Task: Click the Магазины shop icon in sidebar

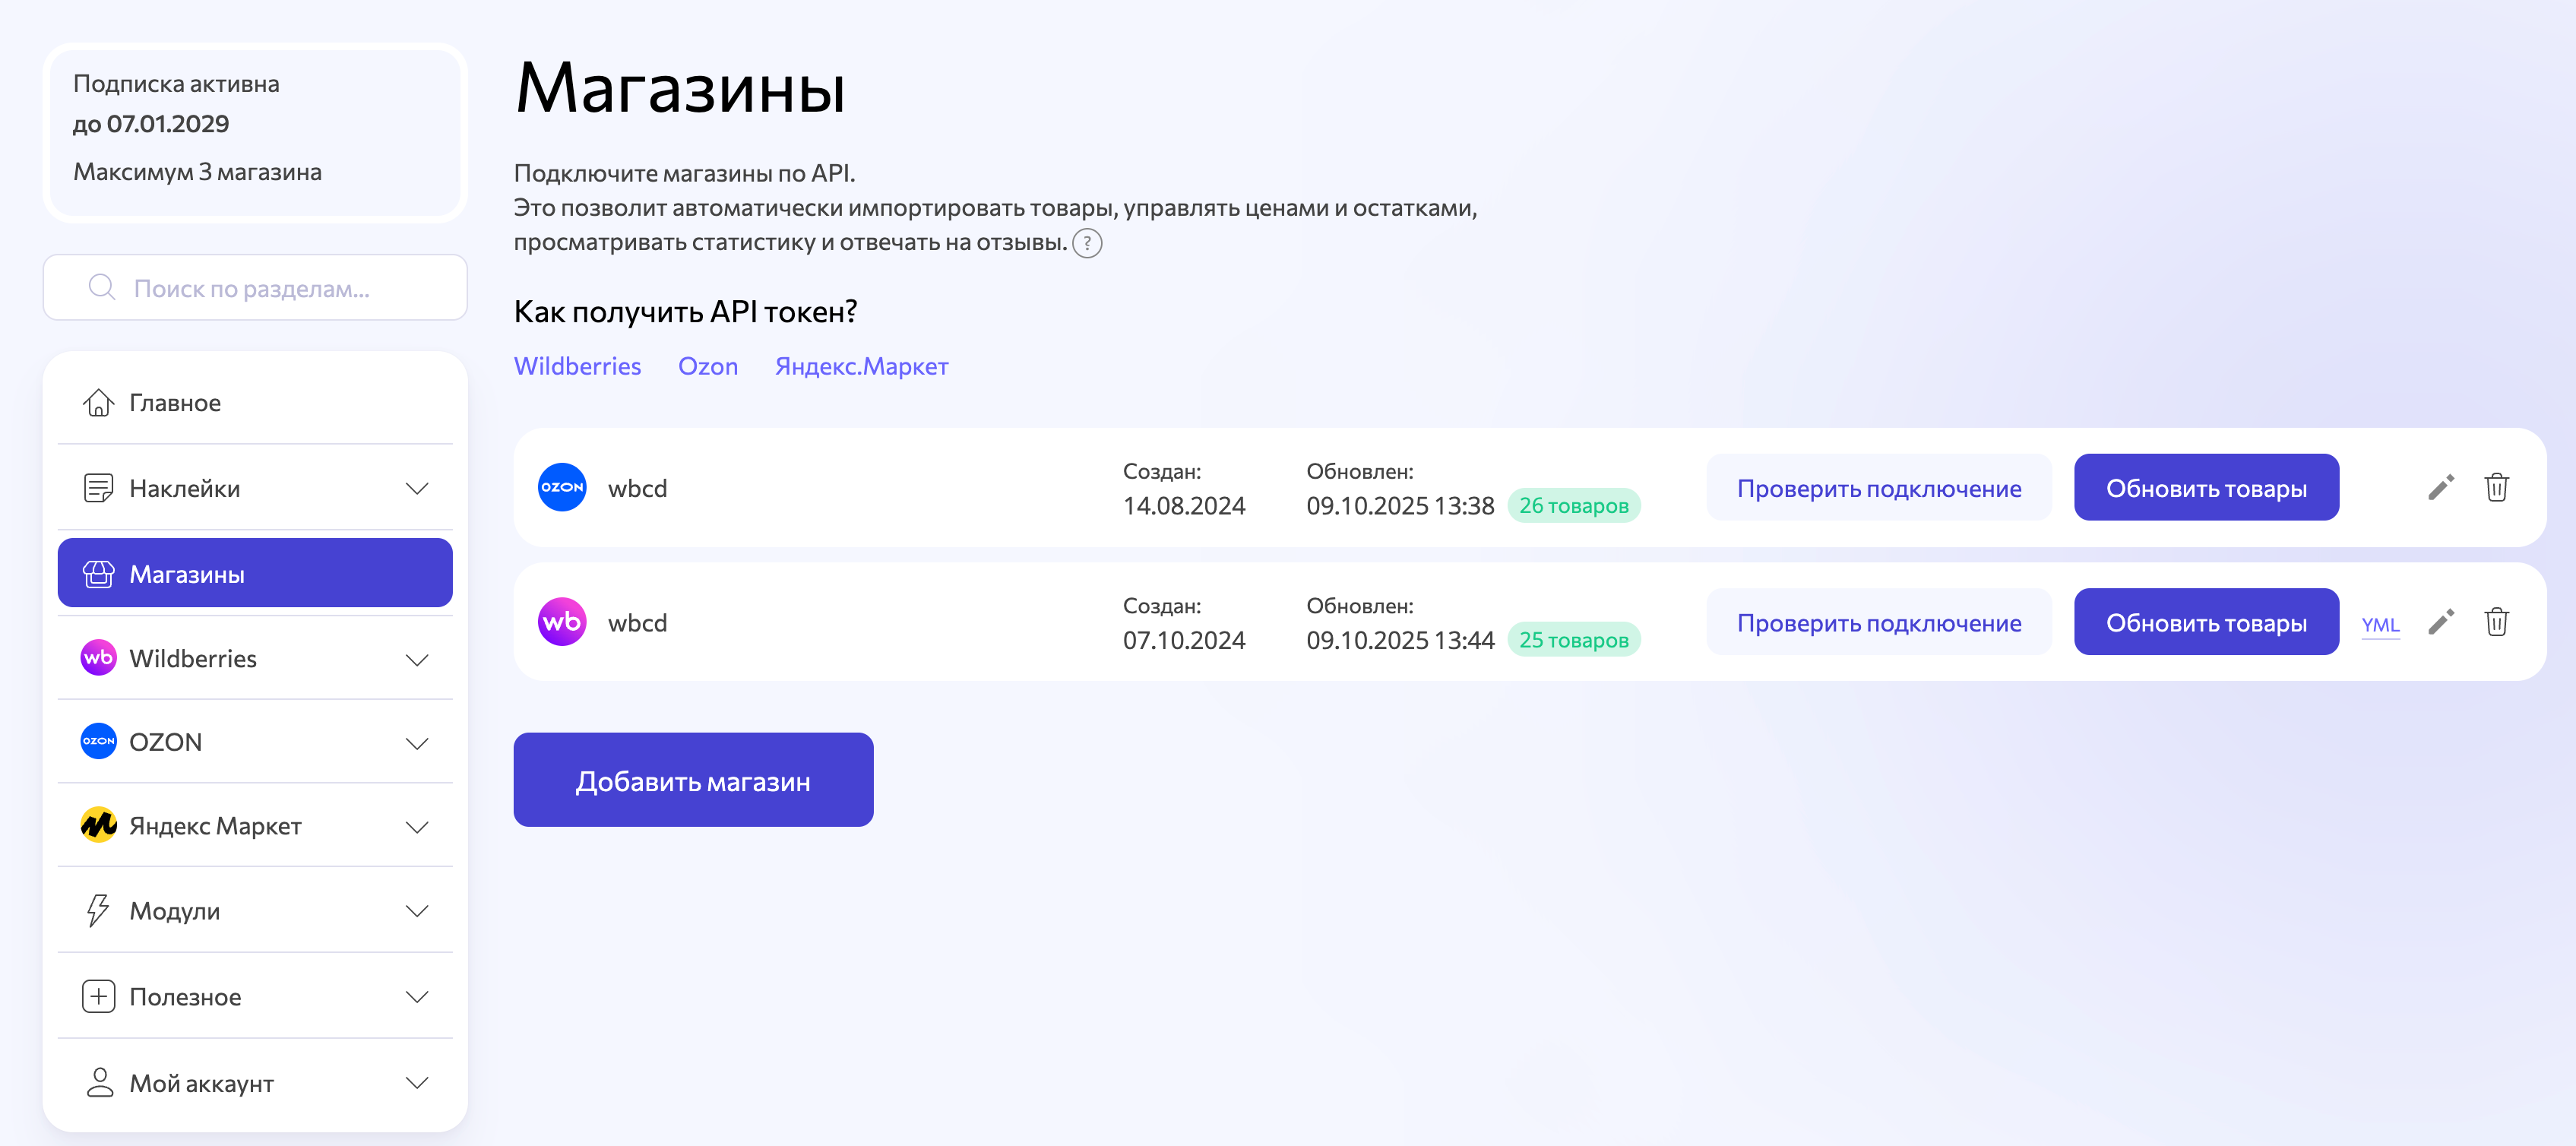Action: (x=98, y=573)
